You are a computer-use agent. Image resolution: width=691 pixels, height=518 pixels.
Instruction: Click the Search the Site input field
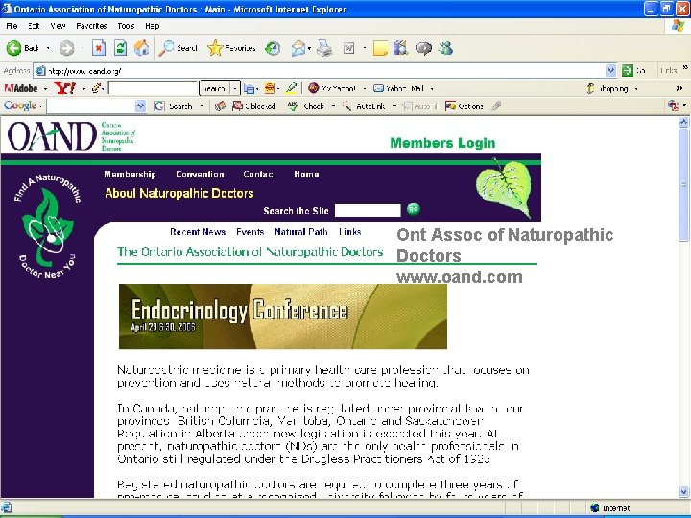(x=368, y=210)
